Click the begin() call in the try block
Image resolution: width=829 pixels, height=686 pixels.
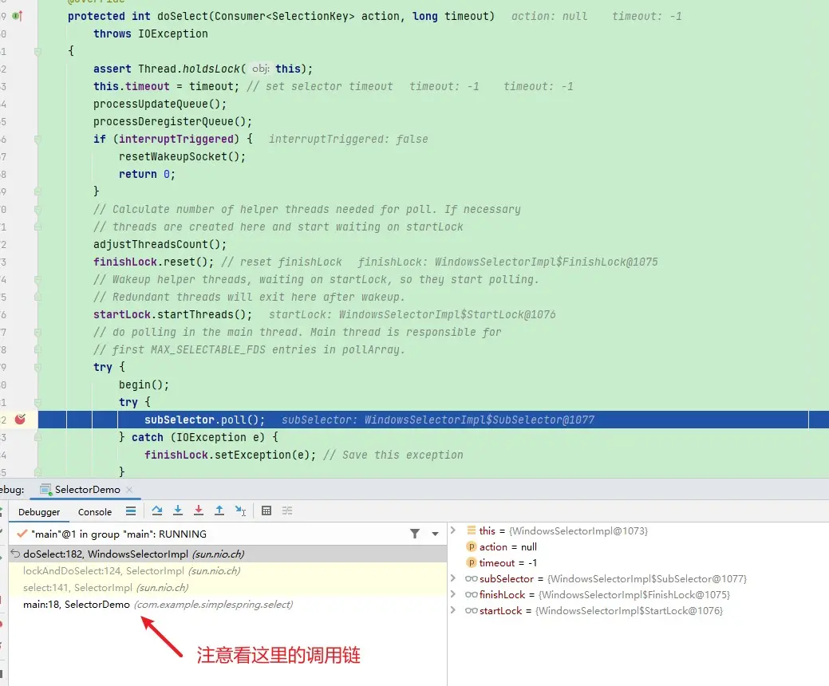pos(144,384)
